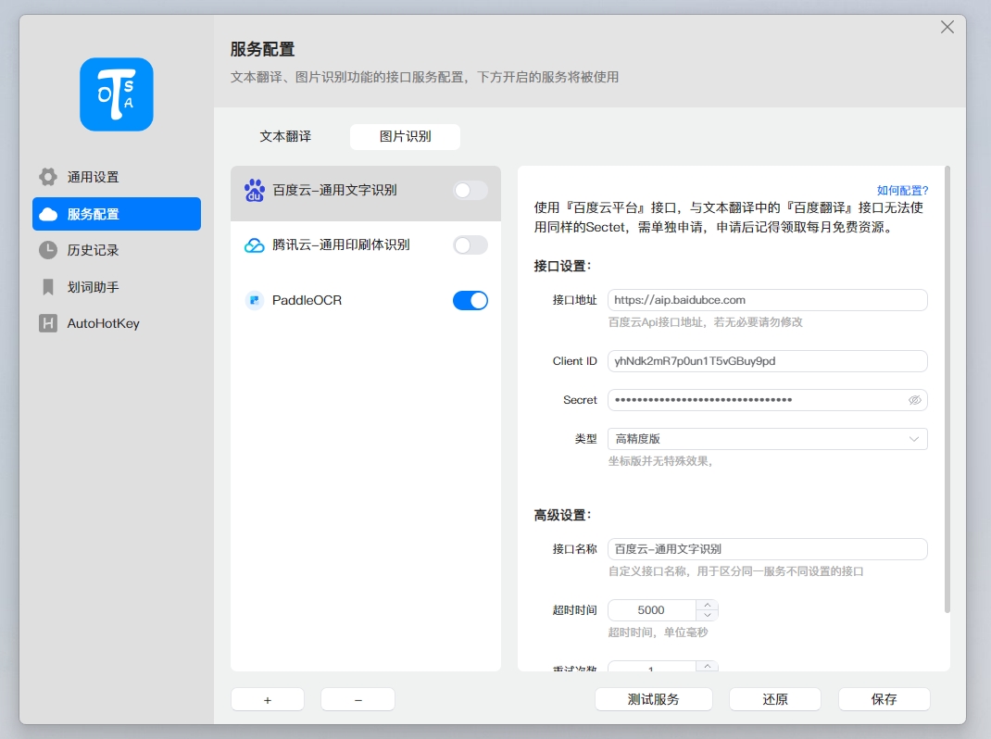Open the 如何配置? help link
This screenshot has height=739, width=991.
[902, 190]
